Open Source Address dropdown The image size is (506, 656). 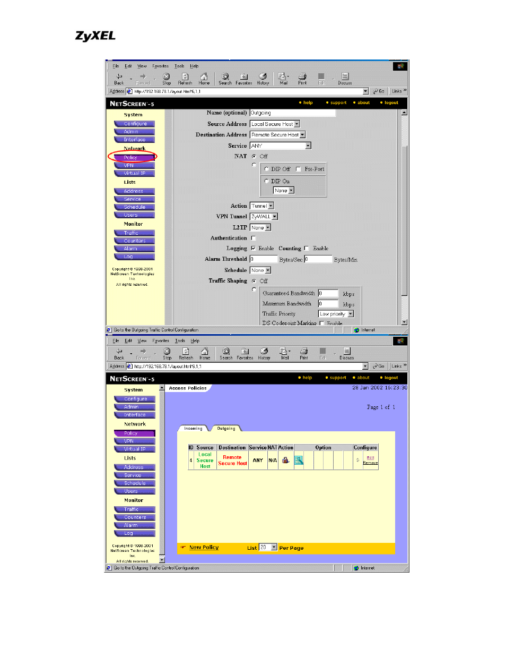click(275, 124)
